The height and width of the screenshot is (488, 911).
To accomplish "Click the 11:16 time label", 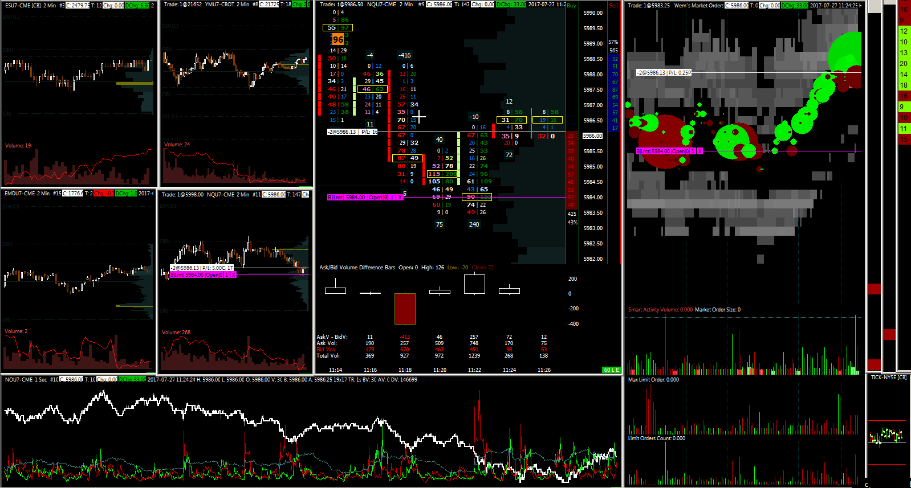I will coord(370,370).
